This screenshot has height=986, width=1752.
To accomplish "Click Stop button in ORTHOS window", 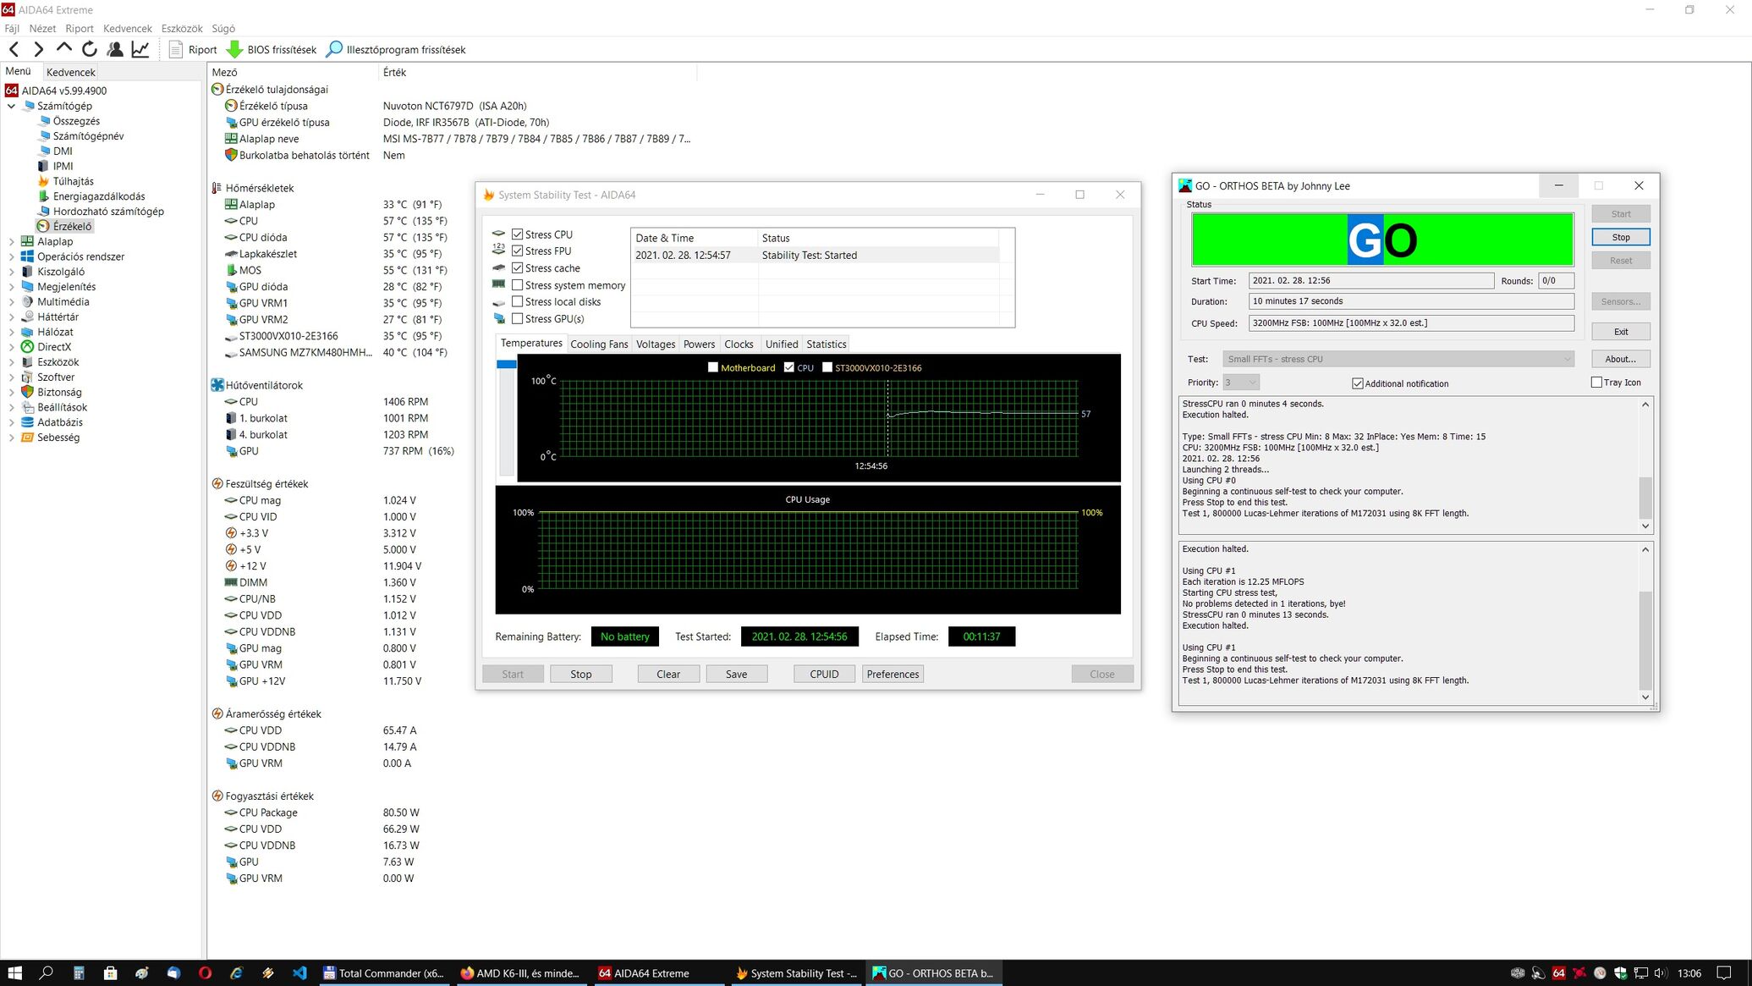I will (x=1621, y=237).
